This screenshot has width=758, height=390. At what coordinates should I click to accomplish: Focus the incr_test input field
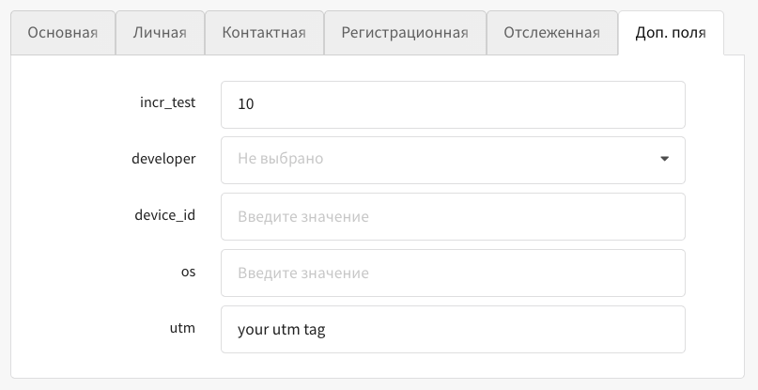[453, 103]
